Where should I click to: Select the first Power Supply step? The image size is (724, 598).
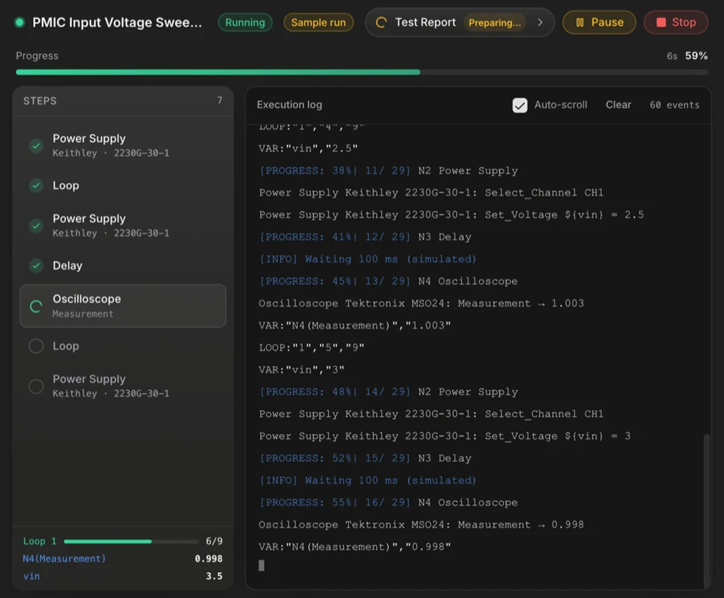point(123,145)
